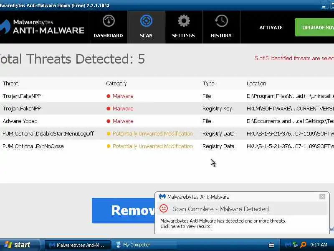This screenshot has height=251, width=334.
Task: Click the keyboard icon in the taskbar
Action: tap(271, 245)
